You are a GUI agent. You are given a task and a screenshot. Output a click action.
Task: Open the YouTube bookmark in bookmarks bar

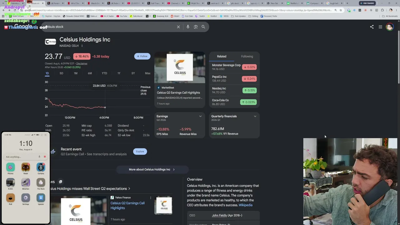pos(122,16)
